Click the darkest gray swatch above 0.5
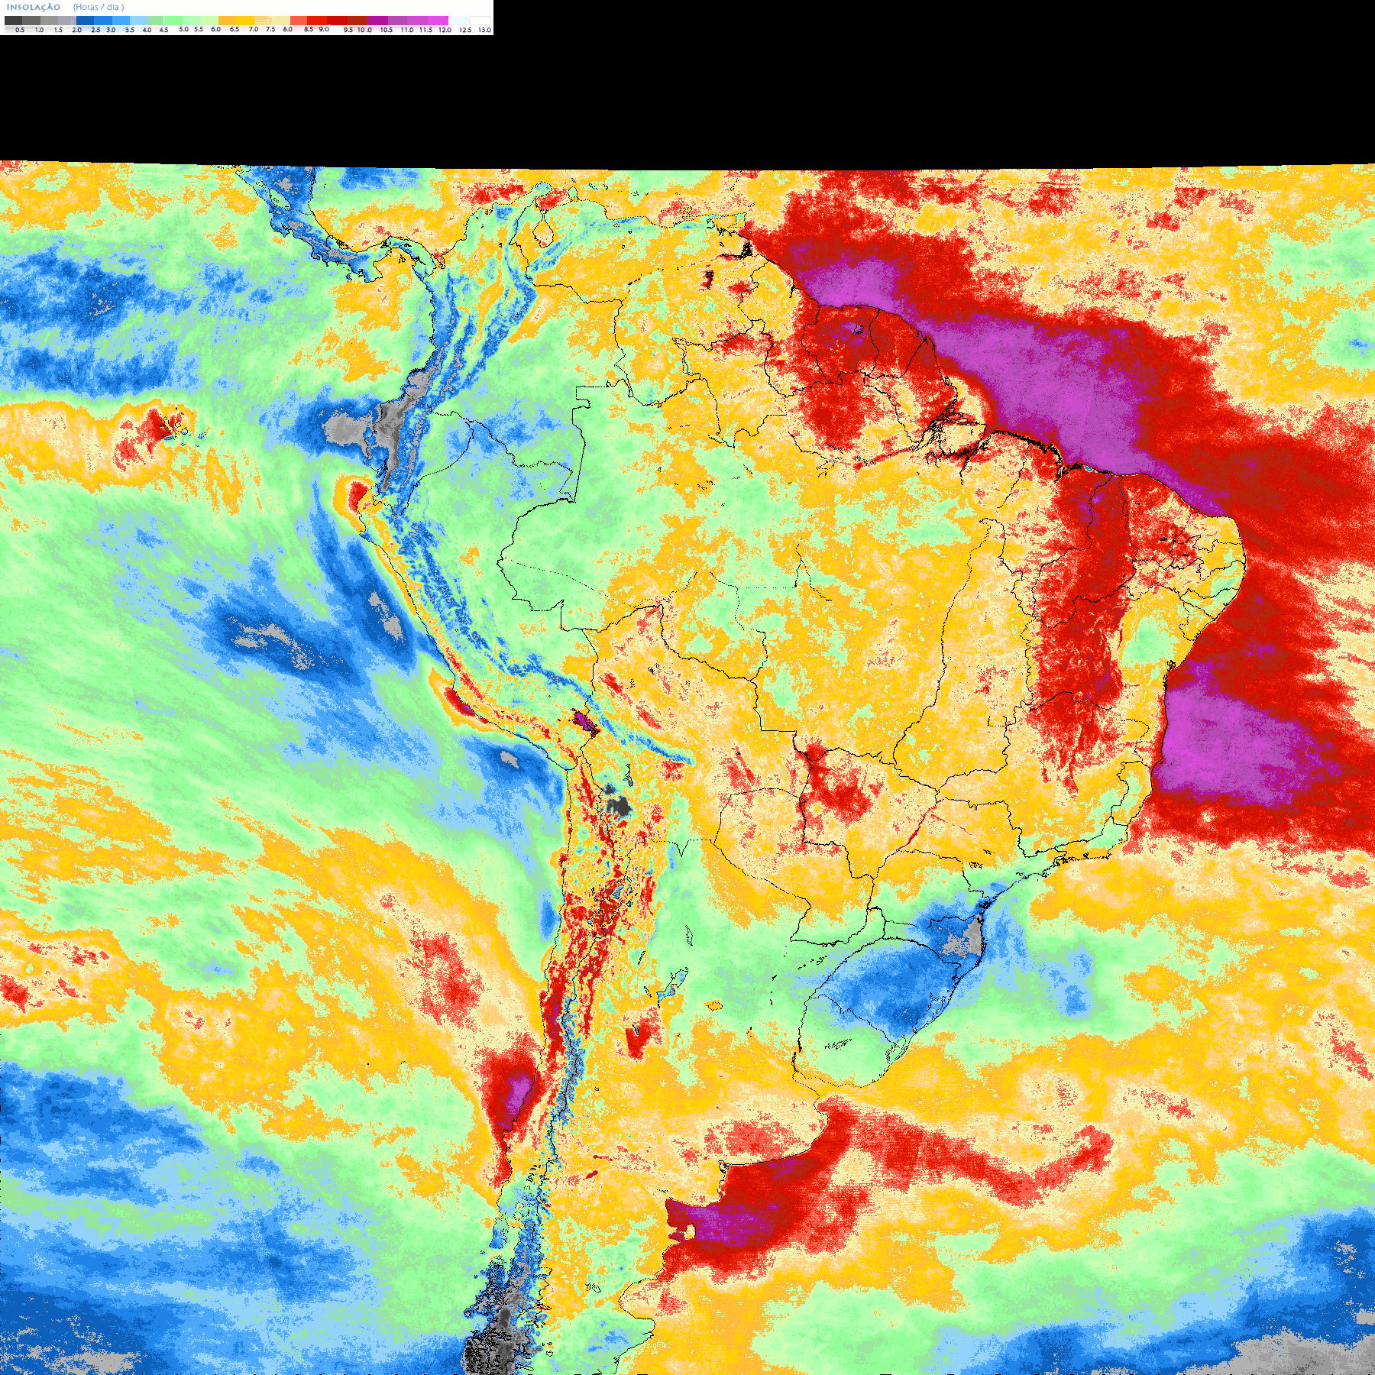The image size is (1375, 1375). (x=13, y=21)
